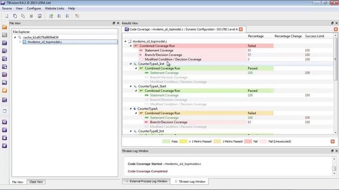The image size is (339, 190).
Task: Click the file icon beside rtwdemo_sil_topmodel.c in Results View
Action: pos(130,41)
